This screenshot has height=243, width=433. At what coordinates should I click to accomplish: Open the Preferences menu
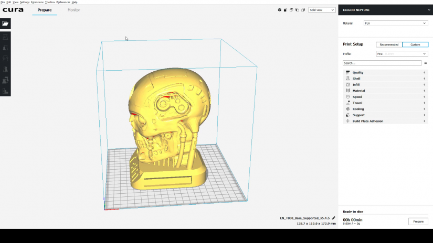pyautogui.click(x=63, y=2)
